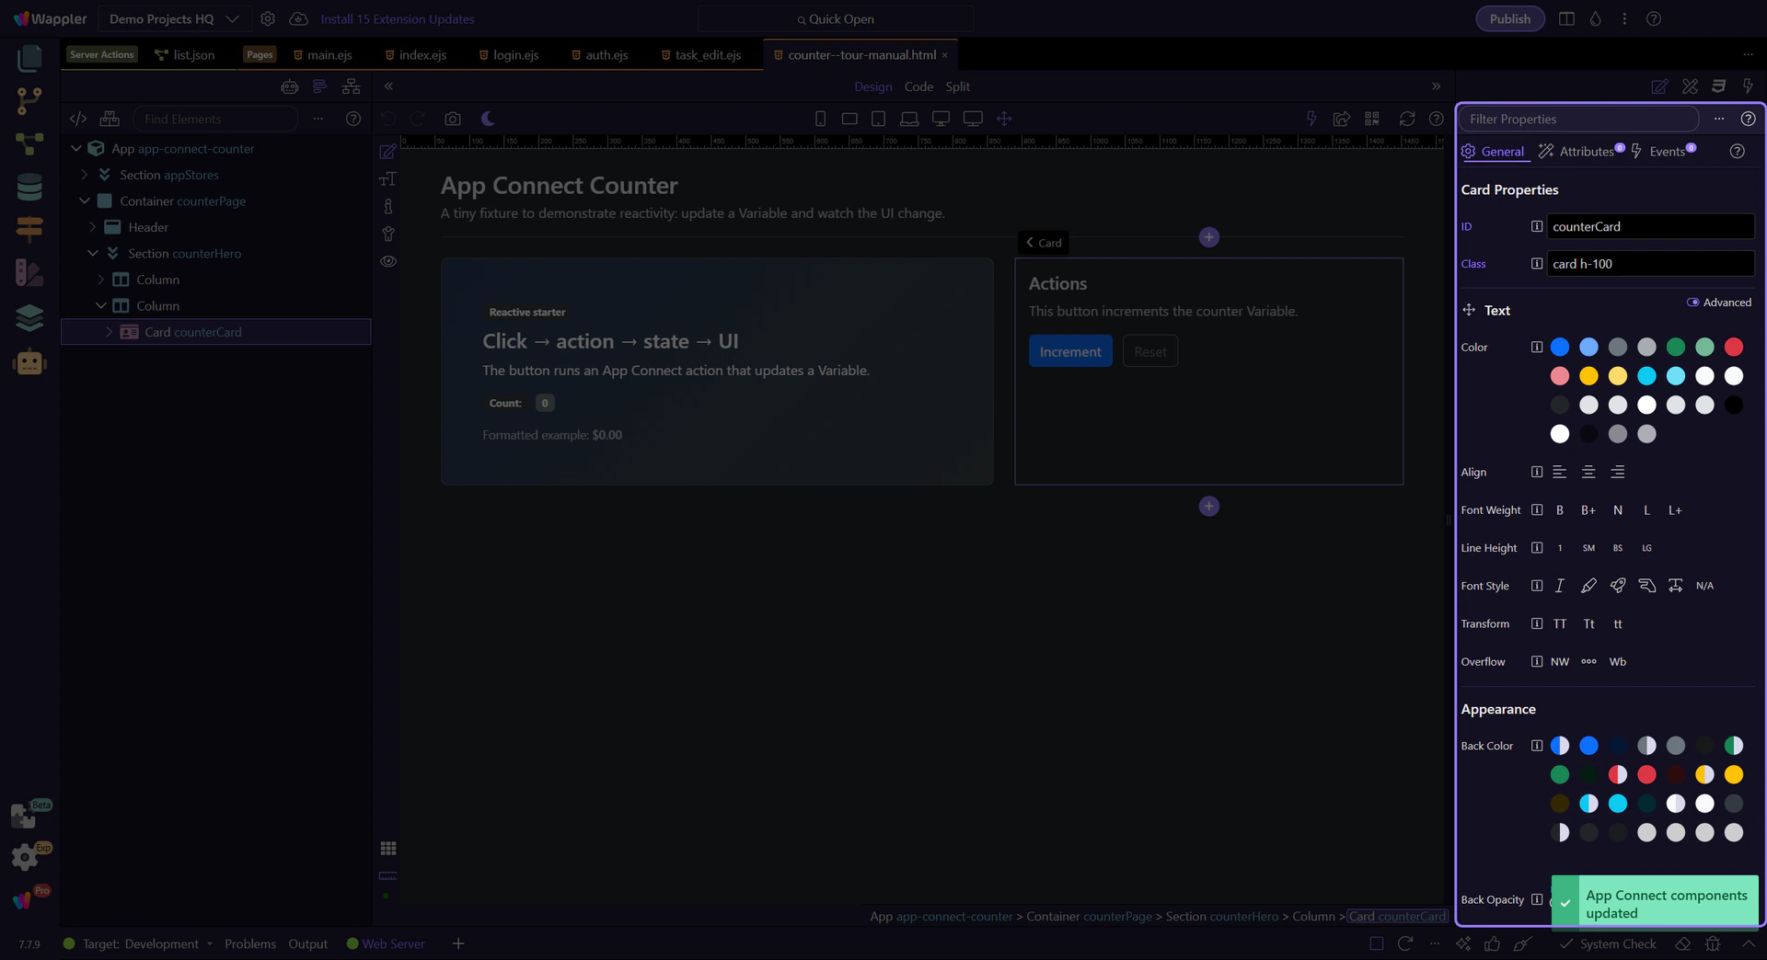The width and height of the screenshot is (1767, 960).
Task: Toggle dark mode moon icon
Action: pos(488,119)
